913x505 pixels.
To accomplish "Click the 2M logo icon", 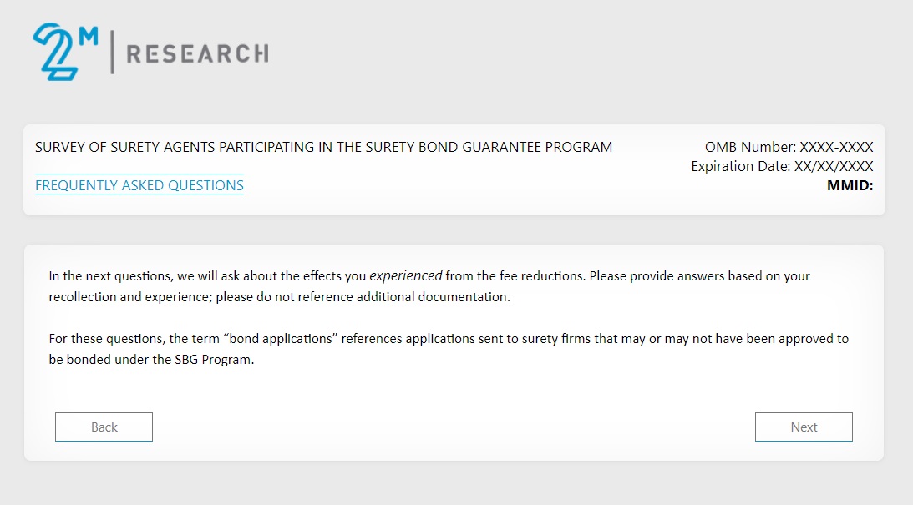I will pos(57,53).
